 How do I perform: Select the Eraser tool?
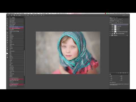tap(7, 36)
